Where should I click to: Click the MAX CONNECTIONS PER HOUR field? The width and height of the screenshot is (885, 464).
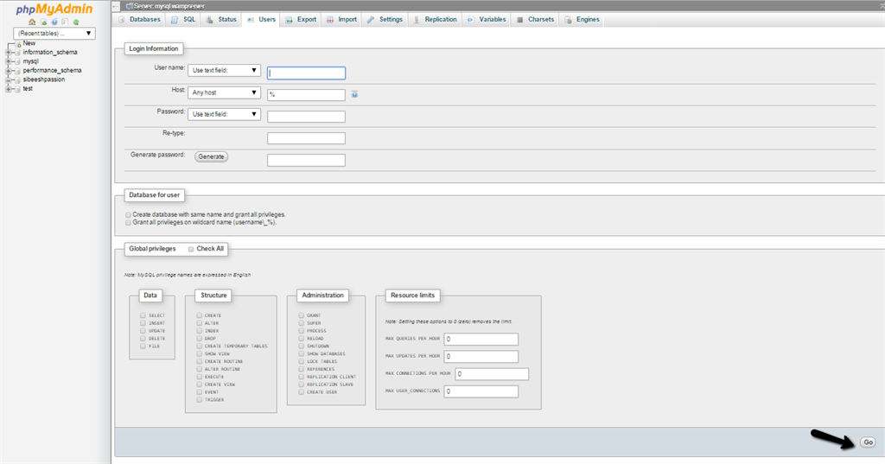point(492,373)
